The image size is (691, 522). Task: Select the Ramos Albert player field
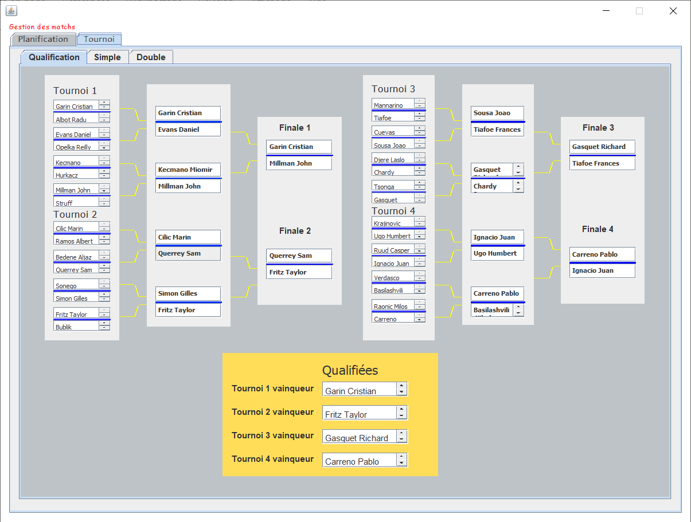coord(76,241)
